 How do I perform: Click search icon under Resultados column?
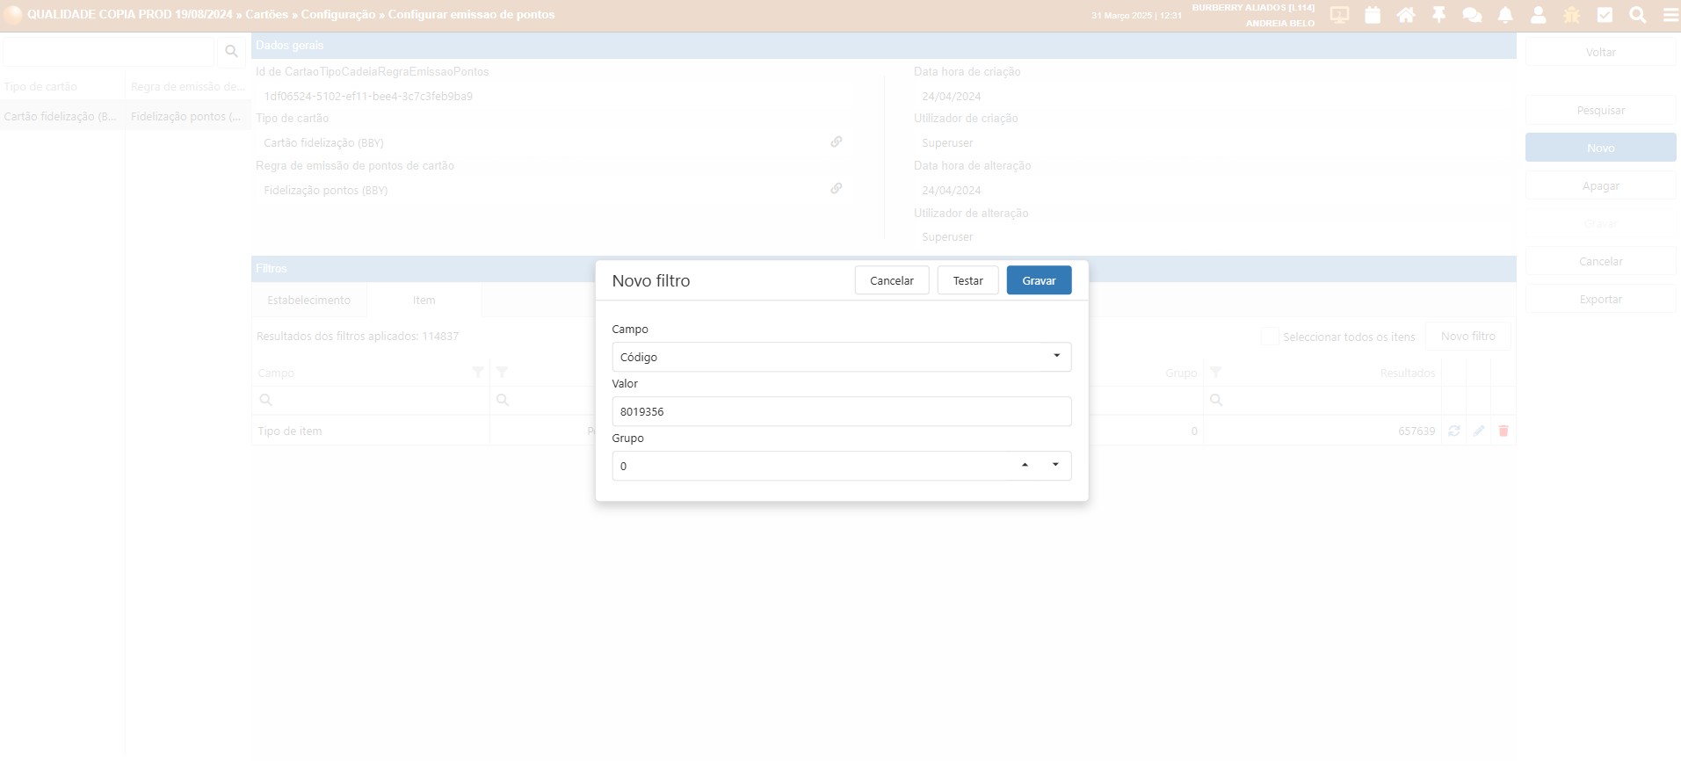click(x=1216, y=400)
